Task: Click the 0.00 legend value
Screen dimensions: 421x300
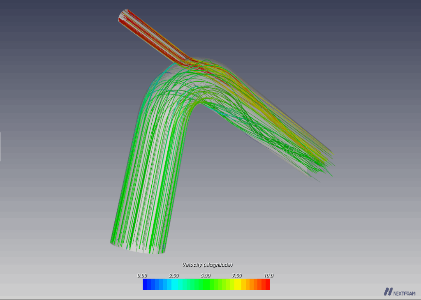Action: [x=142, y=276]
